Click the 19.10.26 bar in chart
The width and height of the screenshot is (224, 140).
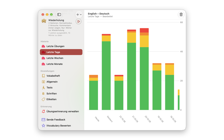157,86
